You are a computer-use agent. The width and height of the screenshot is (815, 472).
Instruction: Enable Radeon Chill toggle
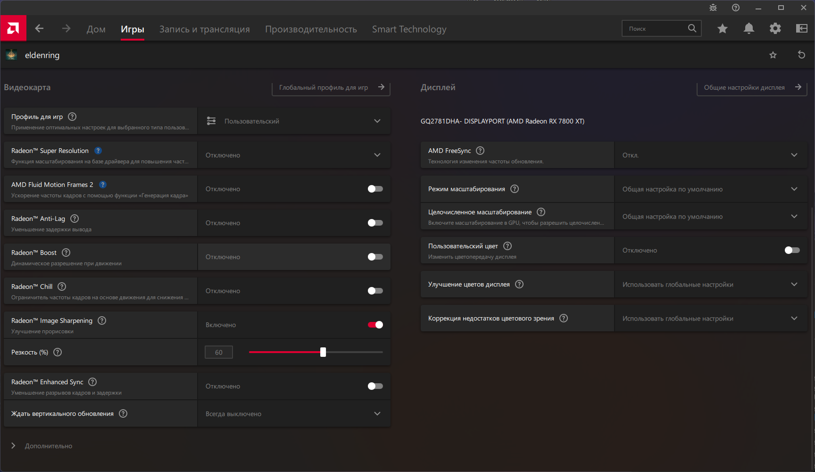[375, 291]
